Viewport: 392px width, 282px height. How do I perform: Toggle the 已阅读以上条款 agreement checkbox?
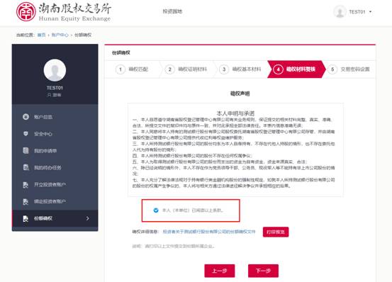(156, 210)
